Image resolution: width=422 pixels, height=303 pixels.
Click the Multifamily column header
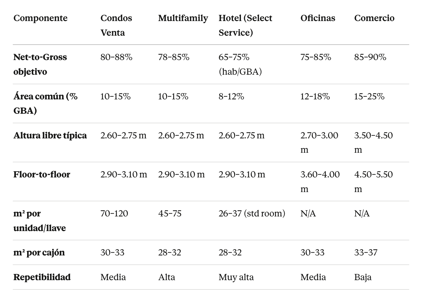[183, 18]
